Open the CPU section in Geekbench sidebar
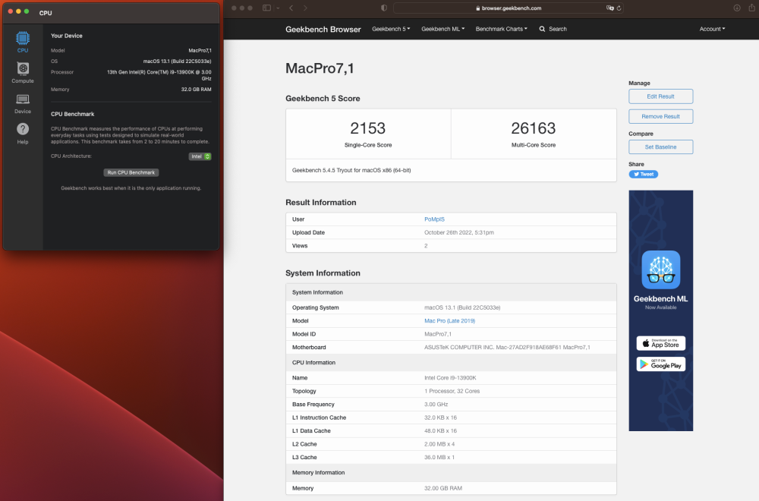This screenshot has height=501, width=759. coord(22,42)
